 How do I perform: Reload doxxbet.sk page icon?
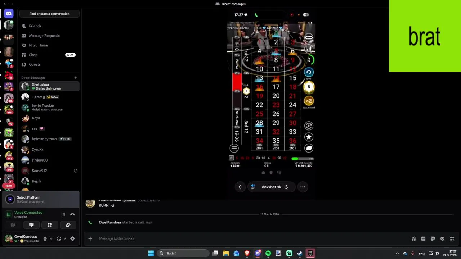point(286,187)
